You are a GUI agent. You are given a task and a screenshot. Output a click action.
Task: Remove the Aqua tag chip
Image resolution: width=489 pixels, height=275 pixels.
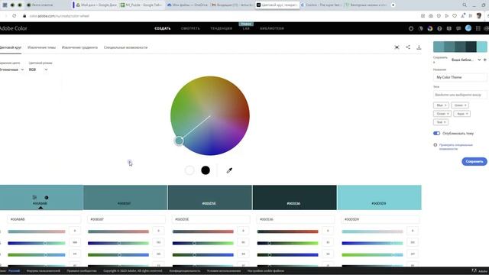[x=467, y=114]
